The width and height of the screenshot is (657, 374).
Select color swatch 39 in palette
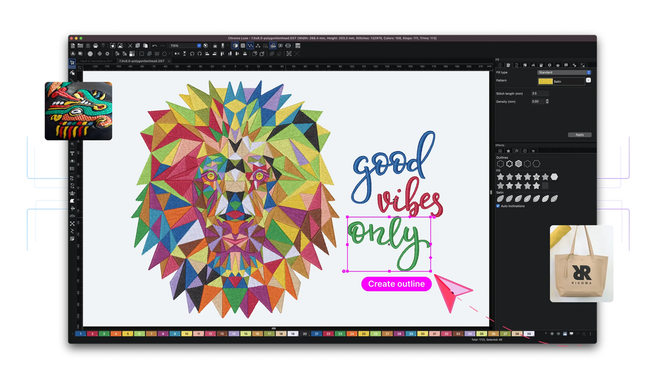click(x=528, y=333)
